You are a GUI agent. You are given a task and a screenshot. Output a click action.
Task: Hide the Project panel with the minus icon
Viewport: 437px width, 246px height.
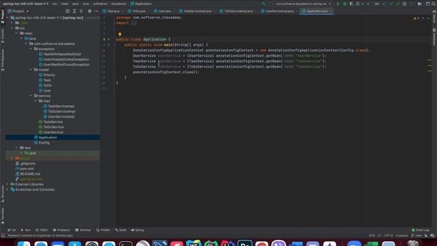pyautogui.click(x=96, y=11)
